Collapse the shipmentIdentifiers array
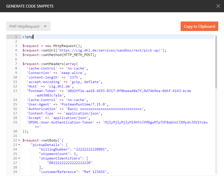 pos(19,158)
